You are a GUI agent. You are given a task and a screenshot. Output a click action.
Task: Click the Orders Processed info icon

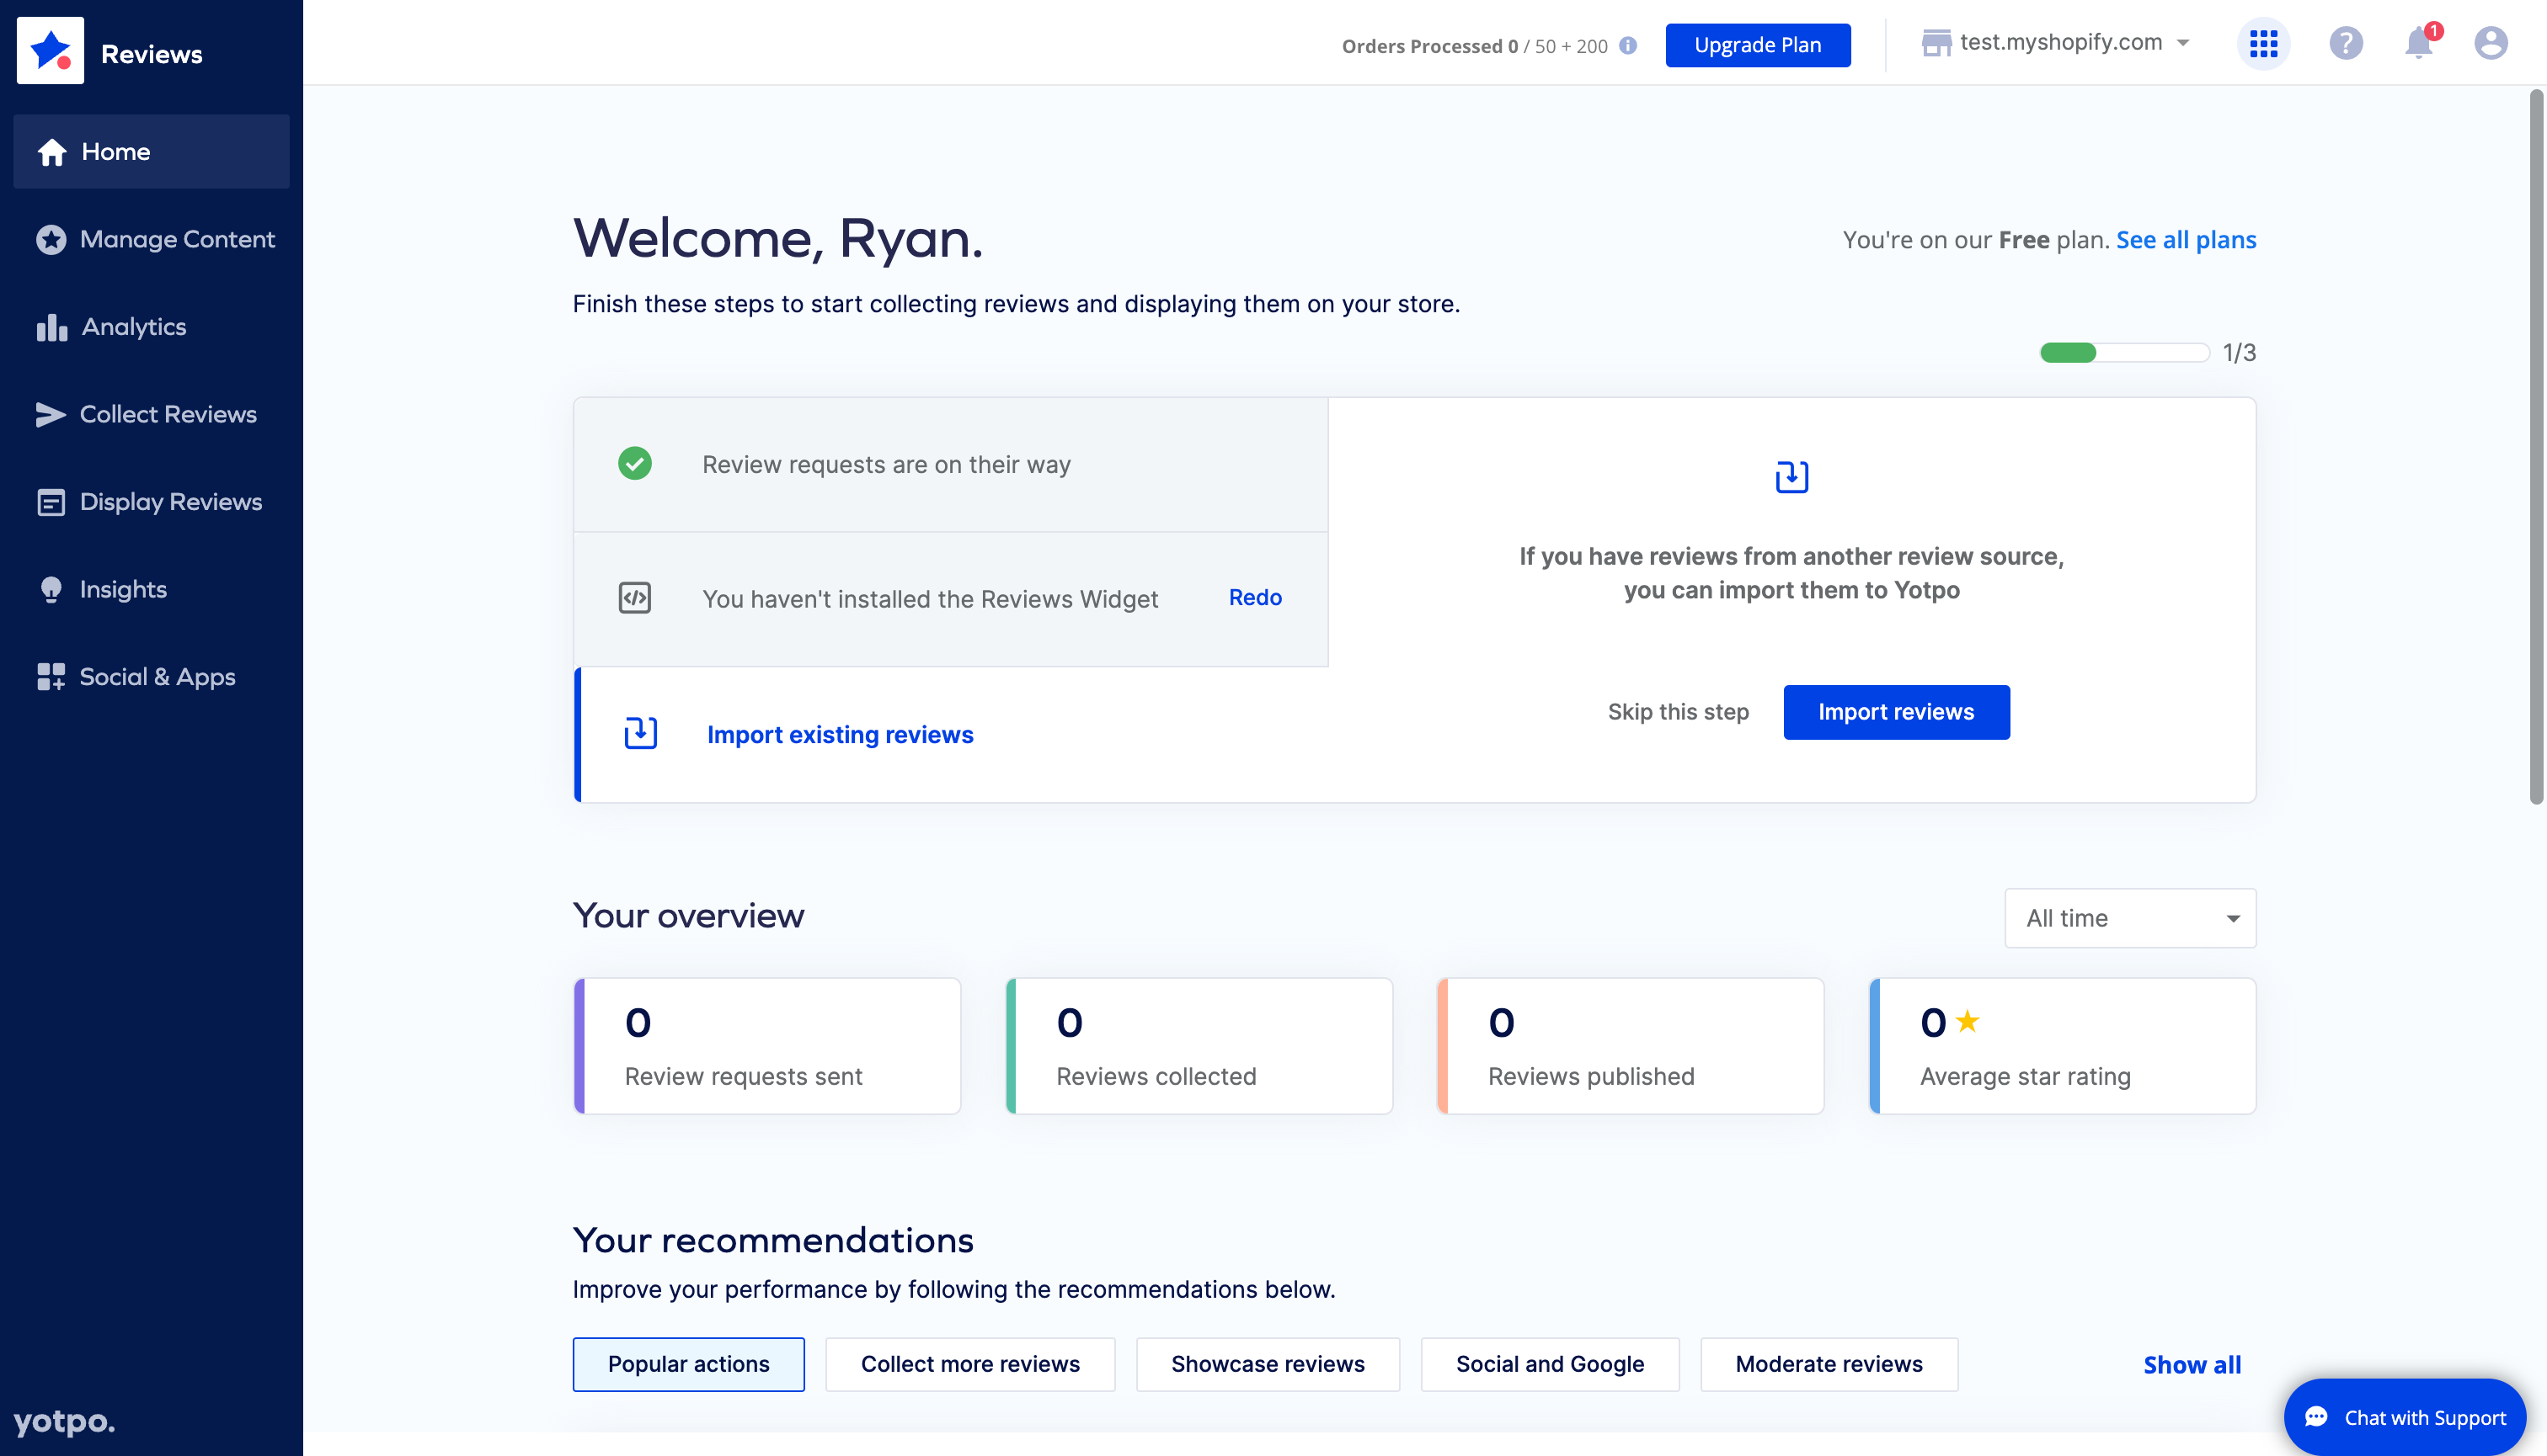point(1628,45)
